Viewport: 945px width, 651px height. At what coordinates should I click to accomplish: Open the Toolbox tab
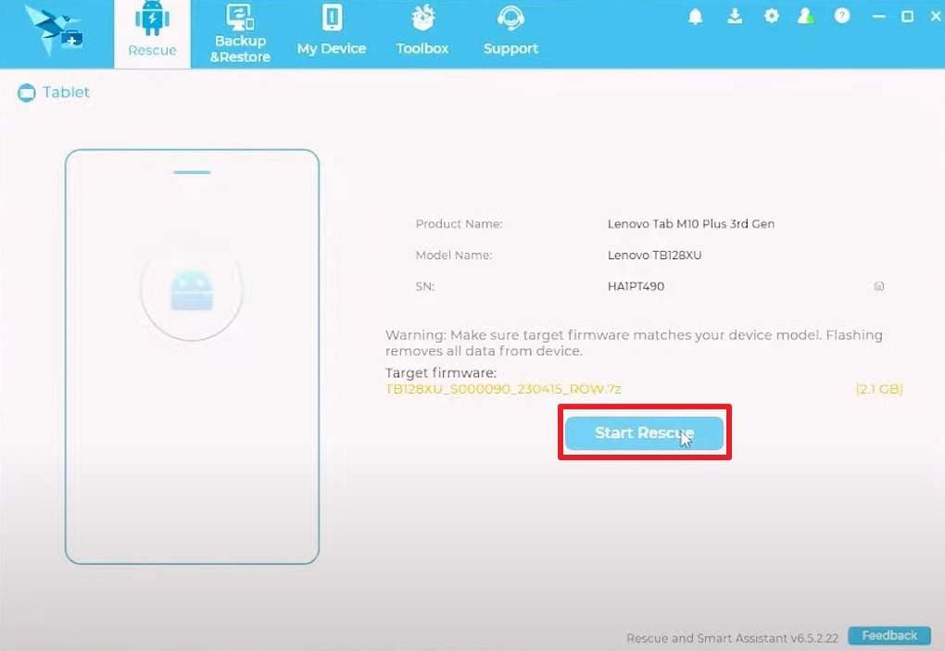tap(422, 33)
